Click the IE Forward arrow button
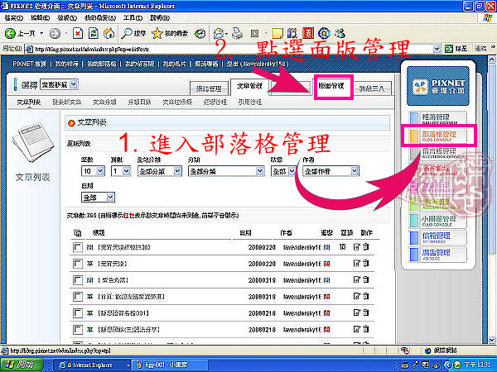The width and height of the screenshot is (497, 372). 55,33
